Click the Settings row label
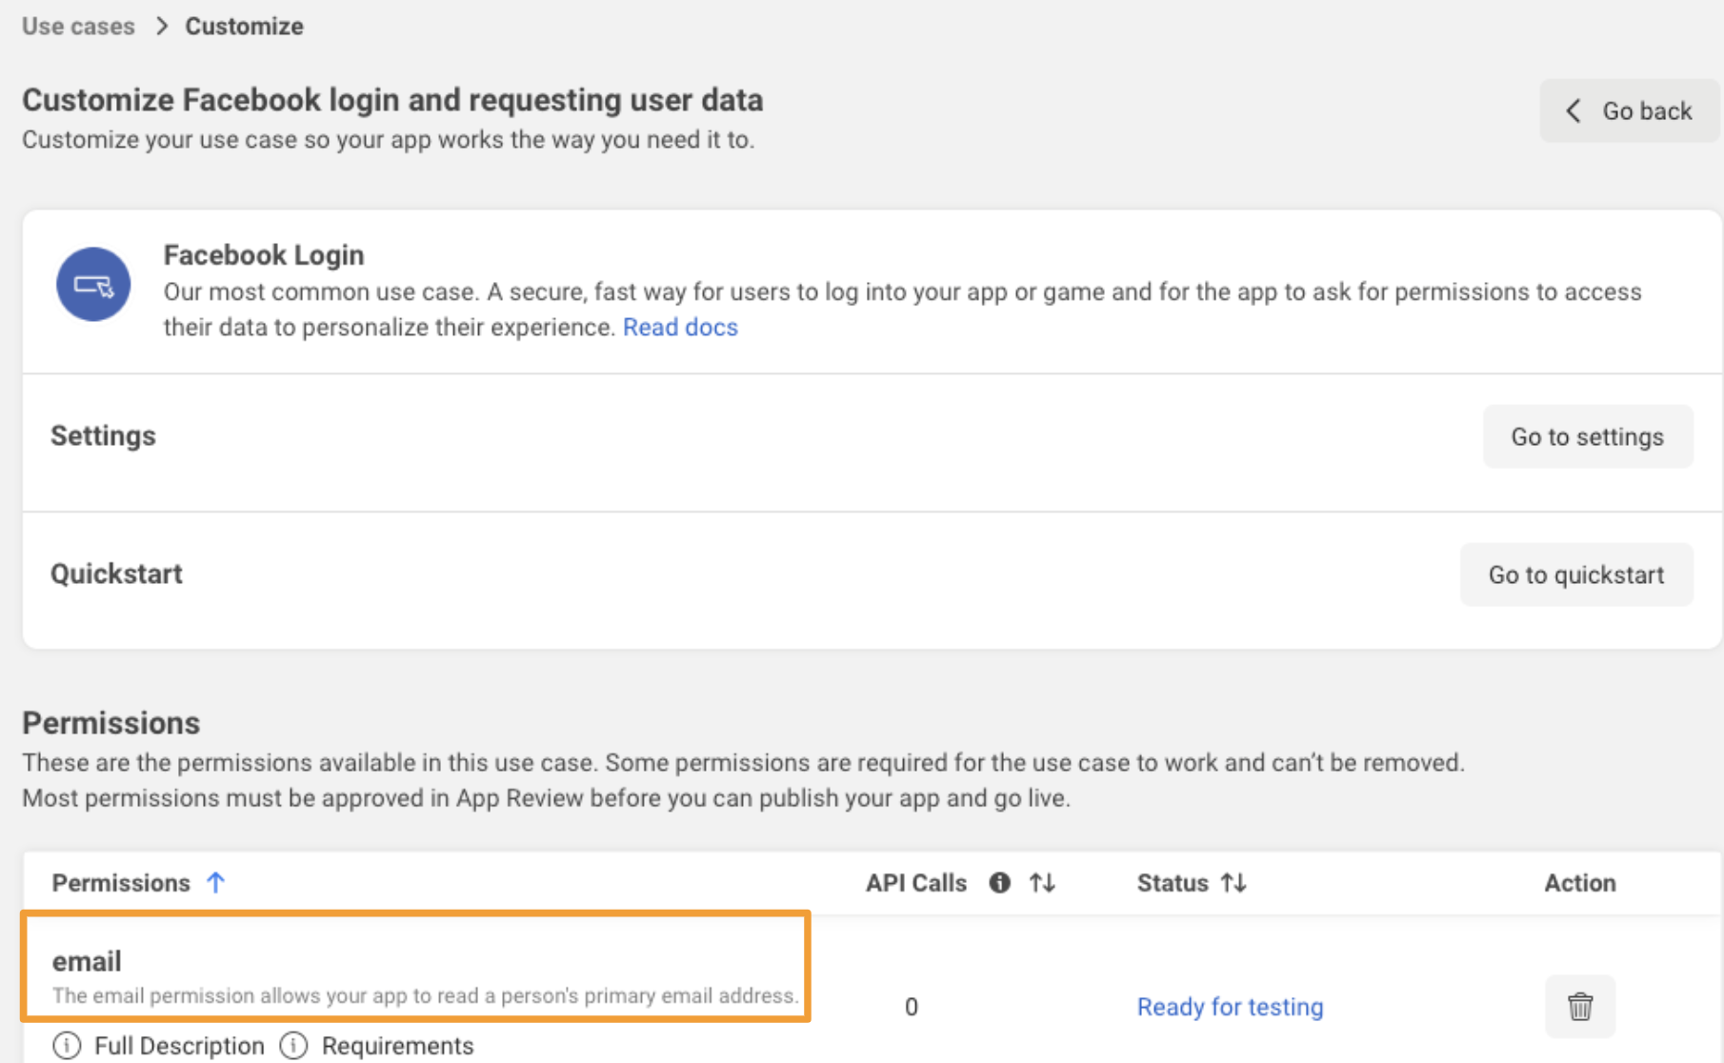 click(103, 435)
